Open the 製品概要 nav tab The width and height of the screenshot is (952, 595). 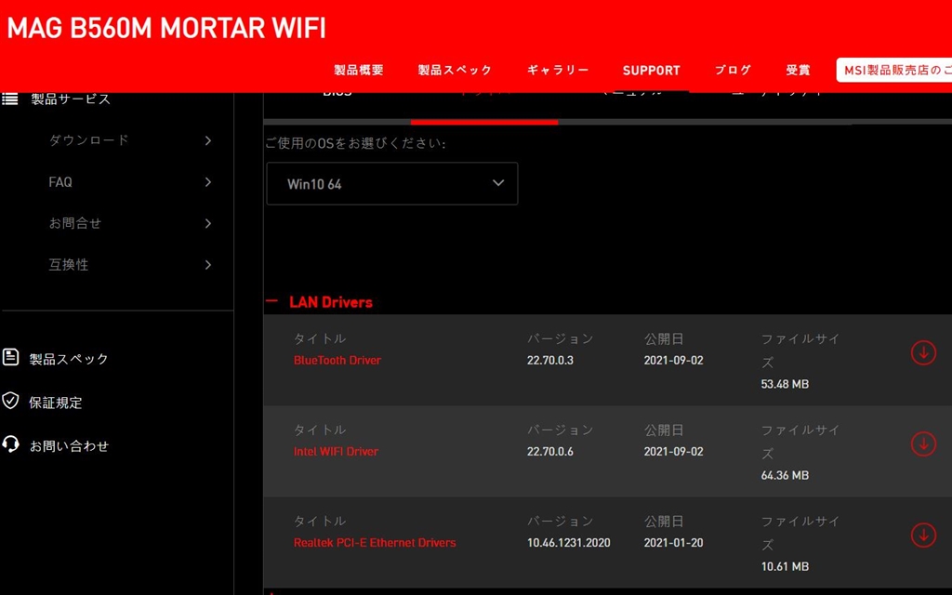click(x=359, y=70)
